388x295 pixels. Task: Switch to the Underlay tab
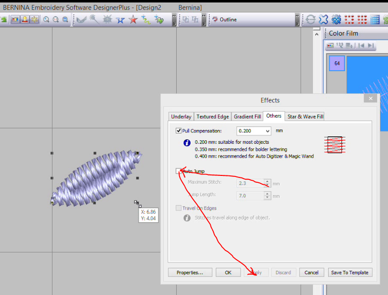click(x=181, y=117)
